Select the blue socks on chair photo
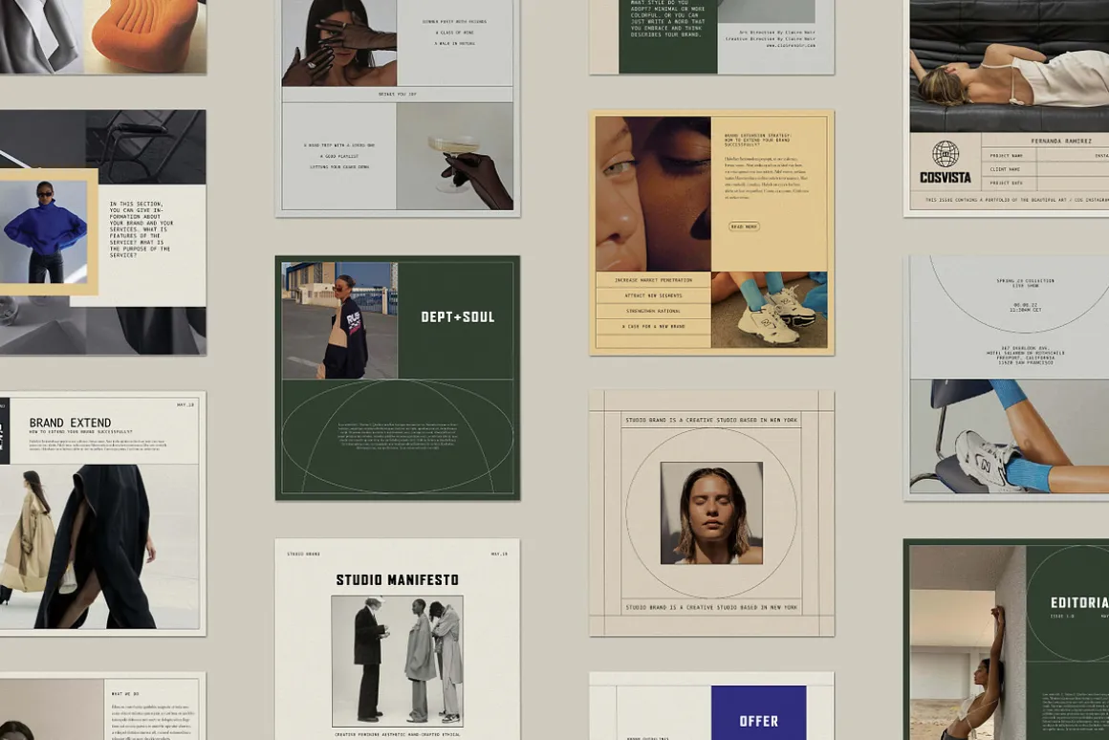The width and height of the screenshot is (1109, 740). [1010, 437]
